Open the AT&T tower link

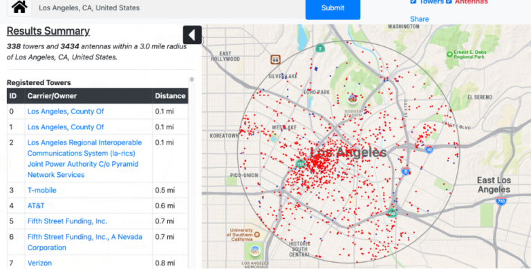36,205
